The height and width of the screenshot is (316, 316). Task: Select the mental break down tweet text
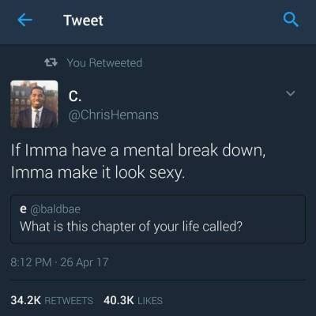[138, 161]
